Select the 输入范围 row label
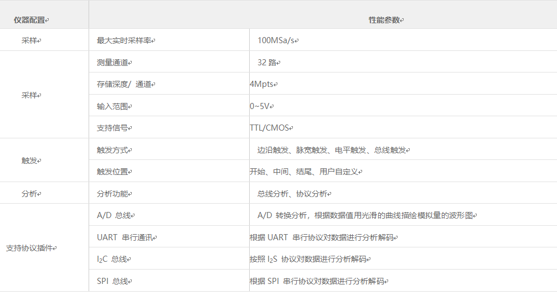Screen dimensions: 557x295 coord(114,106)
